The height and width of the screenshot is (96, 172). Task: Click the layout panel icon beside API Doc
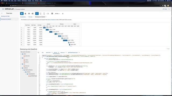click(52, 14)
